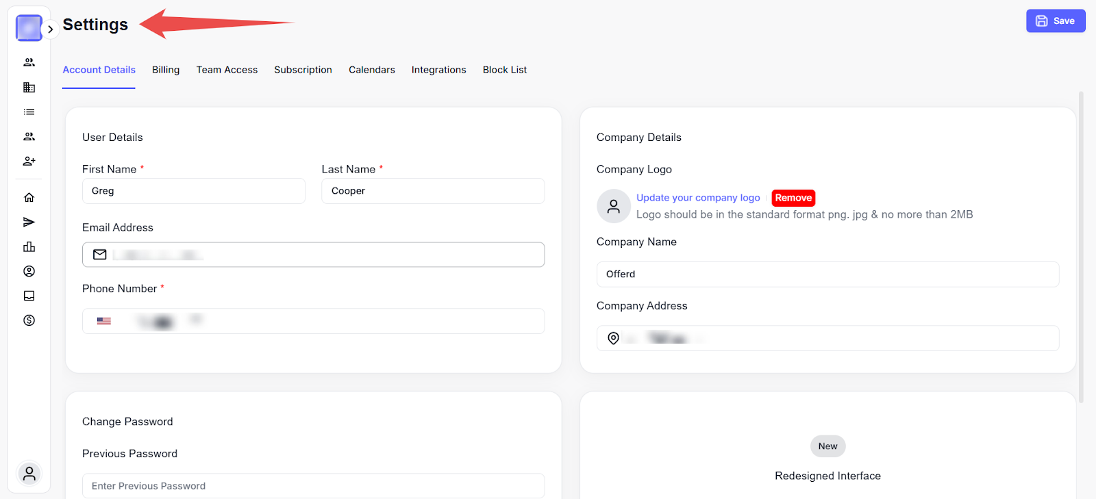Click the inbox tray icon in sidebar
Viewport: 1096px width, 499px height.
tap(29, 296)
